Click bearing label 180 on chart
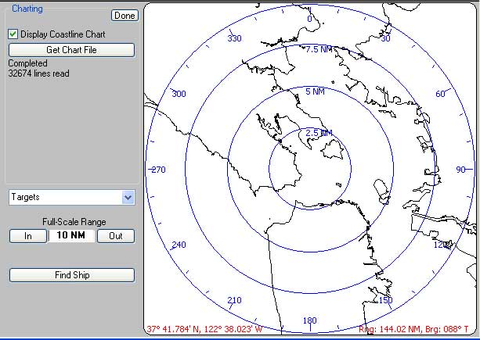Image resolution: width=480 pixels, height=340 pixels. 310,320
